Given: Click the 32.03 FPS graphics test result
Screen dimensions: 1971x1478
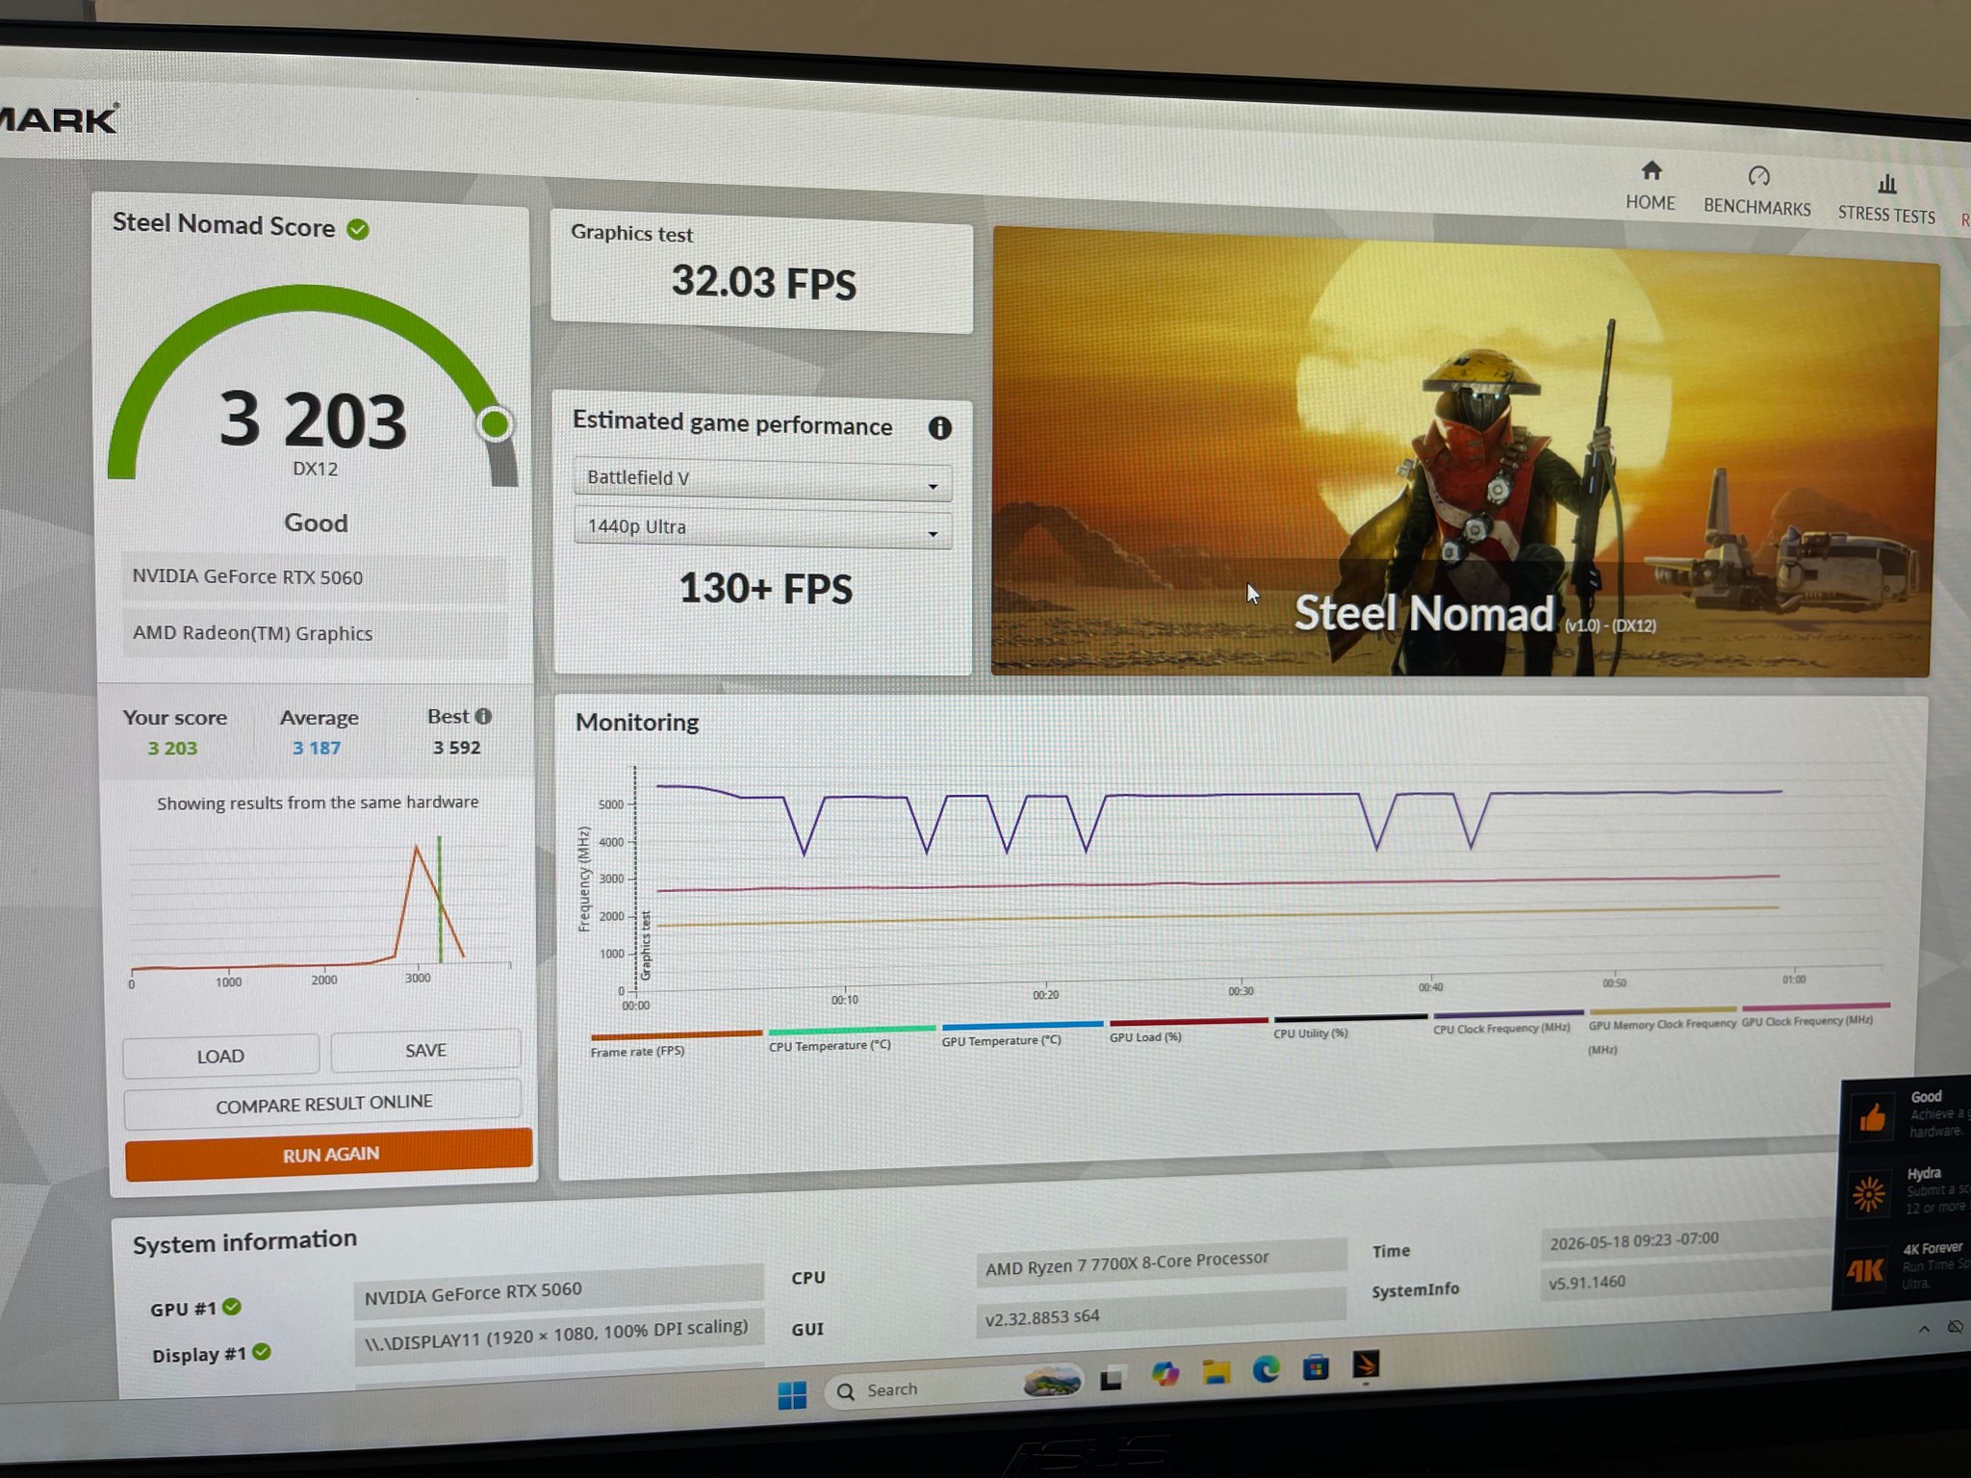Looking at the screenshot, I should [x=763, y=283].
